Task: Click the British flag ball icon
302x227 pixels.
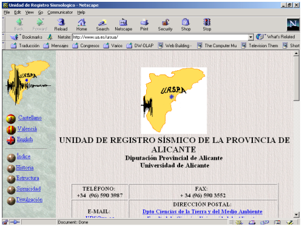Action: pyautogui.click(x=11, y=140)
